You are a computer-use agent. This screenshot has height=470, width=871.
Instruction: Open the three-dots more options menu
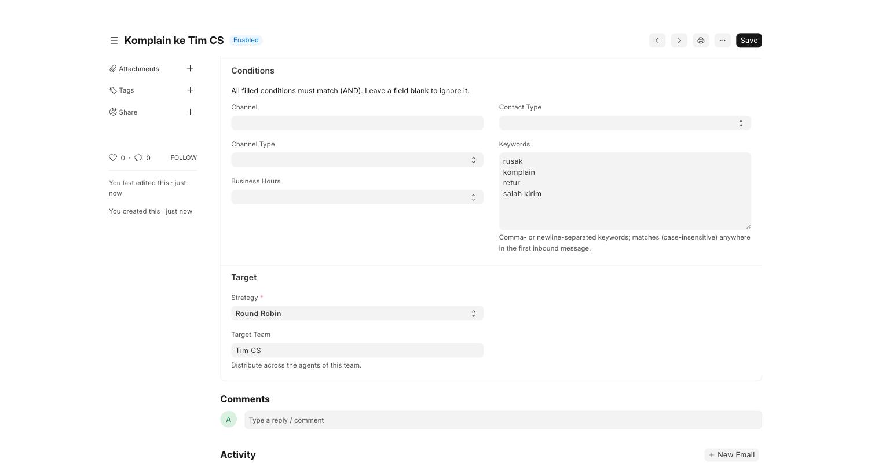click(x=723, y=41)
